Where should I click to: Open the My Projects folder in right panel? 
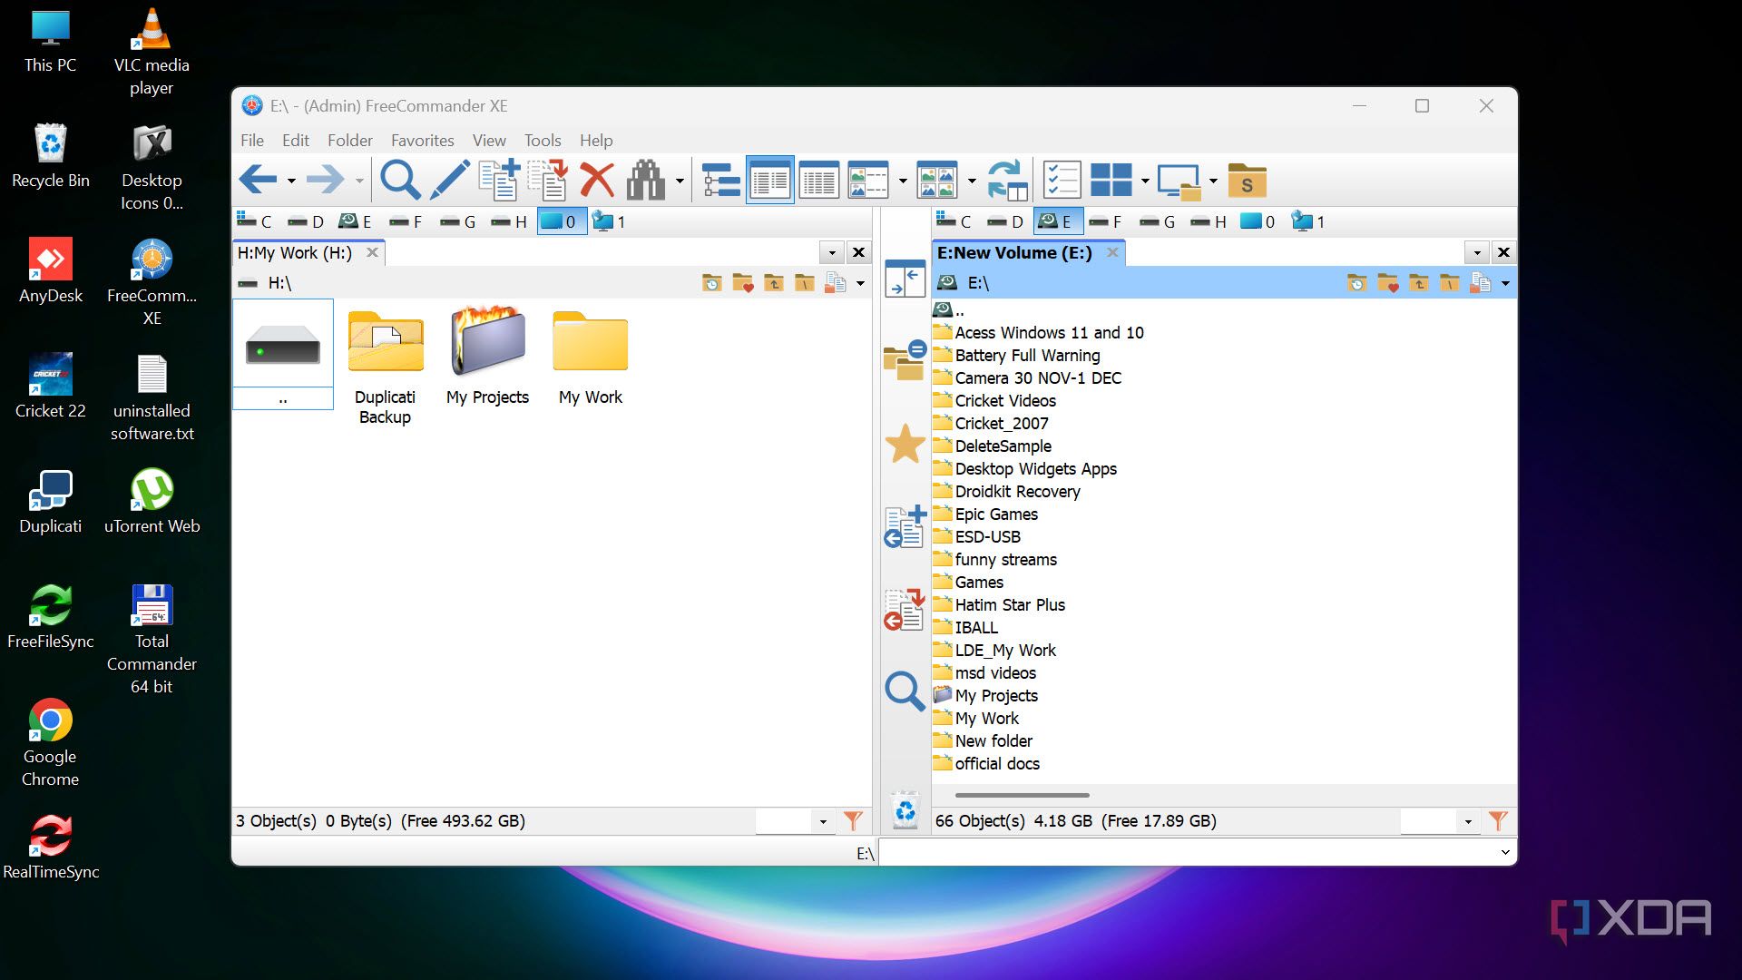[x=995, y=695]
